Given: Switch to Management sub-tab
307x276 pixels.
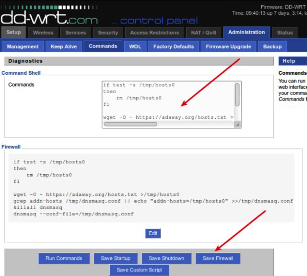Looking at the screenshot, I should tap(23, 46).
